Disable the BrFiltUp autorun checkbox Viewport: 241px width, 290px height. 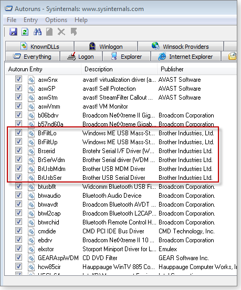coord(18,141)
